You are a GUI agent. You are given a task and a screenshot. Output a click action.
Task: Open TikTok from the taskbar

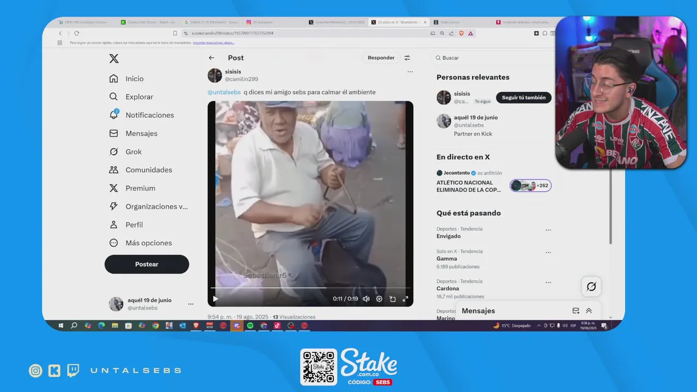coord(277,326)
